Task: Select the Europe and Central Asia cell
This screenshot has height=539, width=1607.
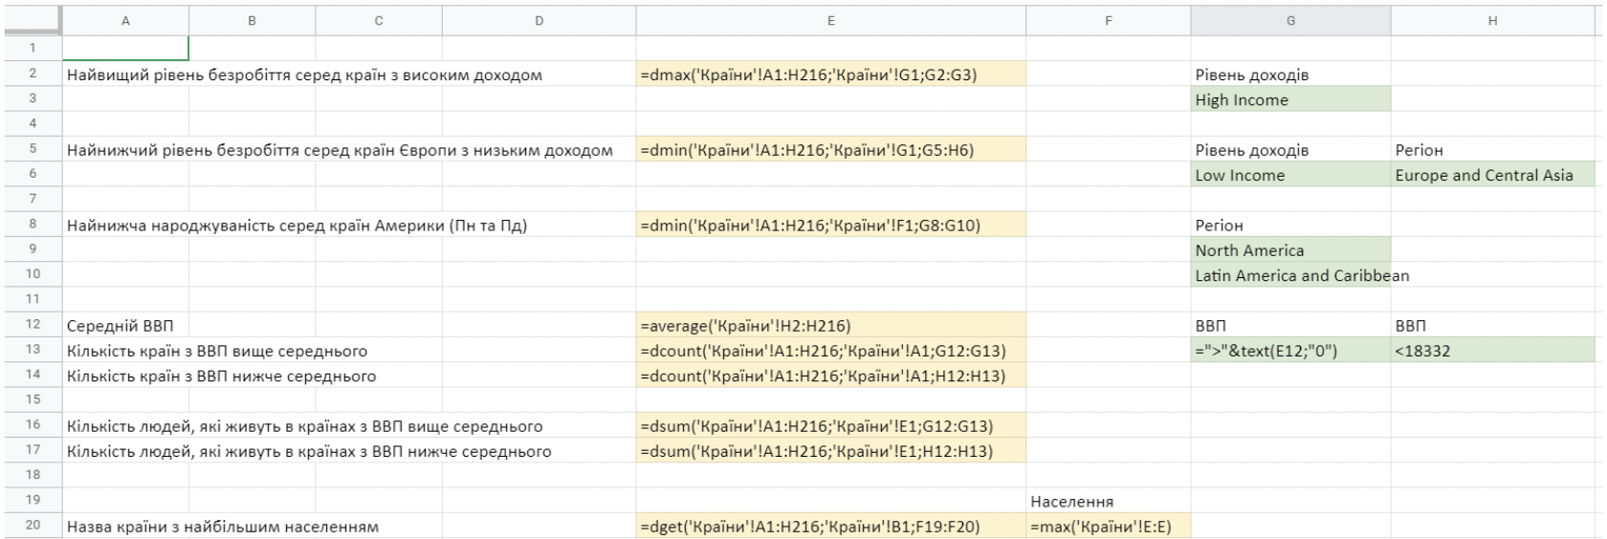Action: pyautogui.click(x=1492, y=175)
